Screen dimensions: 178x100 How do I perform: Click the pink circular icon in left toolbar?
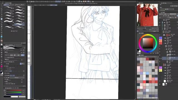(x=1, y=66)
